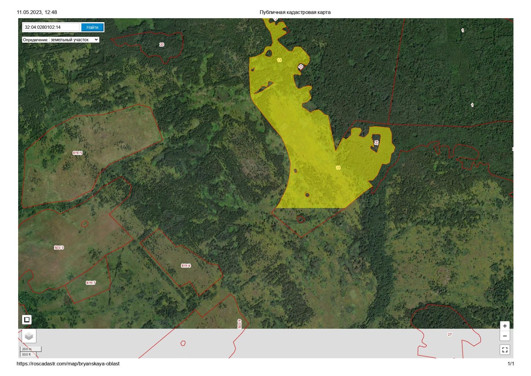Click the 200 m scale bar
Screen dimensions: 531x376
click(31, 349)
